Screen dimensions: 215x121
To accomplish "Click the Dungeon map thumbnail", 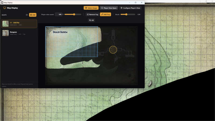I will [5, 33].
